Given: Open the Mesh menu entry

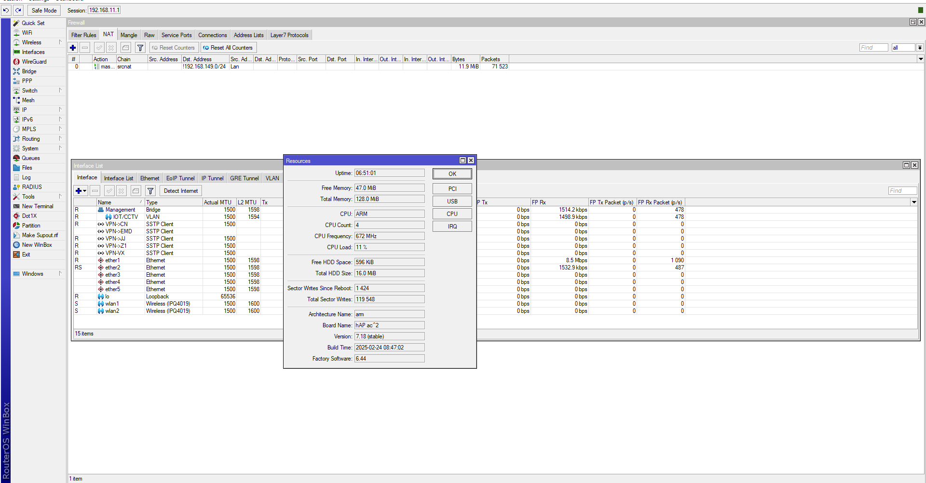Looking at the screenshot, I should coord(28,100).
